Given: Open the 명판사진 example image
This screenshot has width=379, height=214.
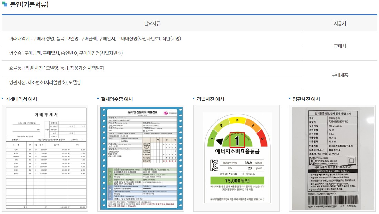Looking at the screenshot, I should tap(331, 159).
